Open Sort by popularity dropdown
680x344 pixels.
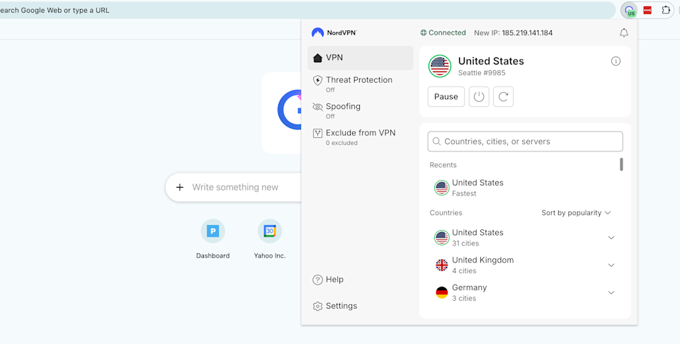576,213
